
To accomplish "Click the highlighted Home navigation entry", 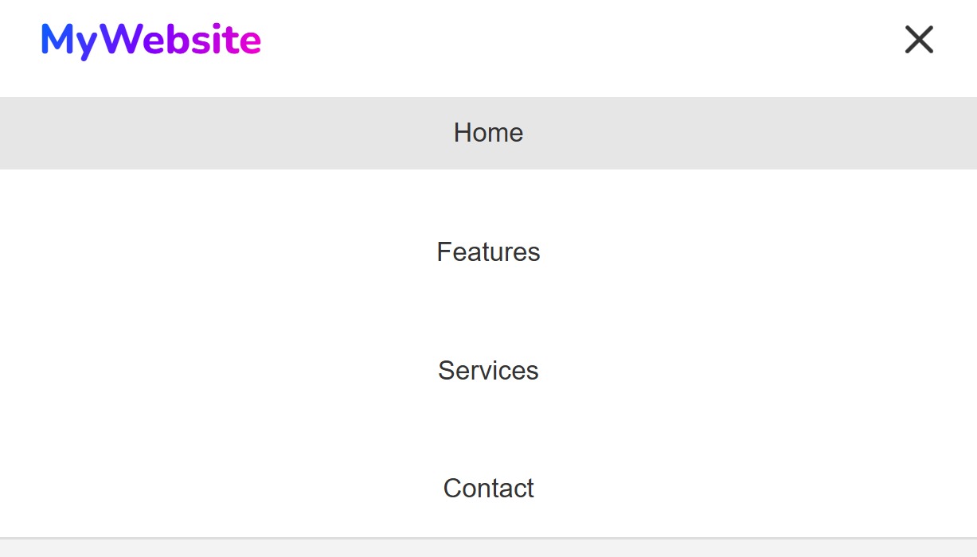I will click(488, 133).
